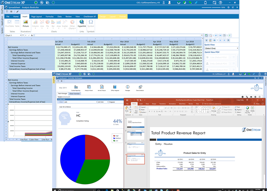This screenshot has height=191, width=267.
Task: Open Close Schedule in the dashboard
Action: [140, 88]
